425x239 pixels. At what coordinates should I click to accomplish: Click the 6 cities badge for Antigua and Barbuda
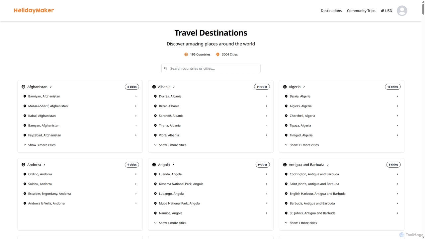[x=393, y=165]
